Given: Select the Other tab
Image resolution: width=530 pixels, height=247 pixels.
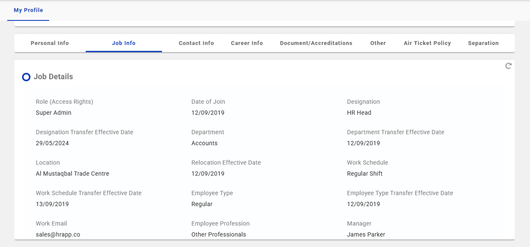Looking at the screenshot, I should point(378,43).
